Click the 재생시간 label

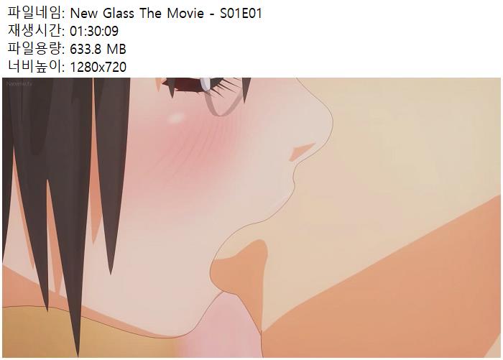pyautogui.click(x=34, y=31)
